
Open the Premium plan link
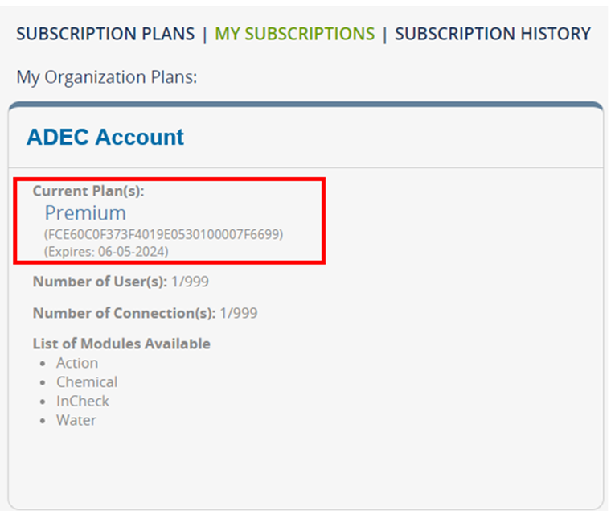[85, 213]
